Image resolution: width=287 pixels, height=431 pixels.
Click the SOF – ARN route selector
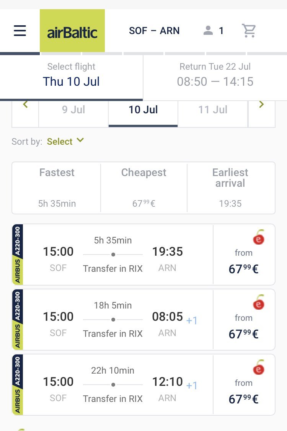tap(154, 31)
